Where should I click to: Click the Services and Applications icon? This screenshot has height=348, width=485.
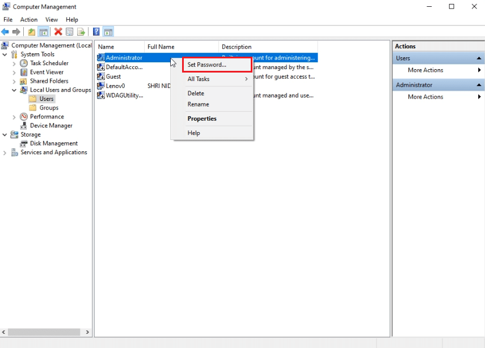(15, 152)
